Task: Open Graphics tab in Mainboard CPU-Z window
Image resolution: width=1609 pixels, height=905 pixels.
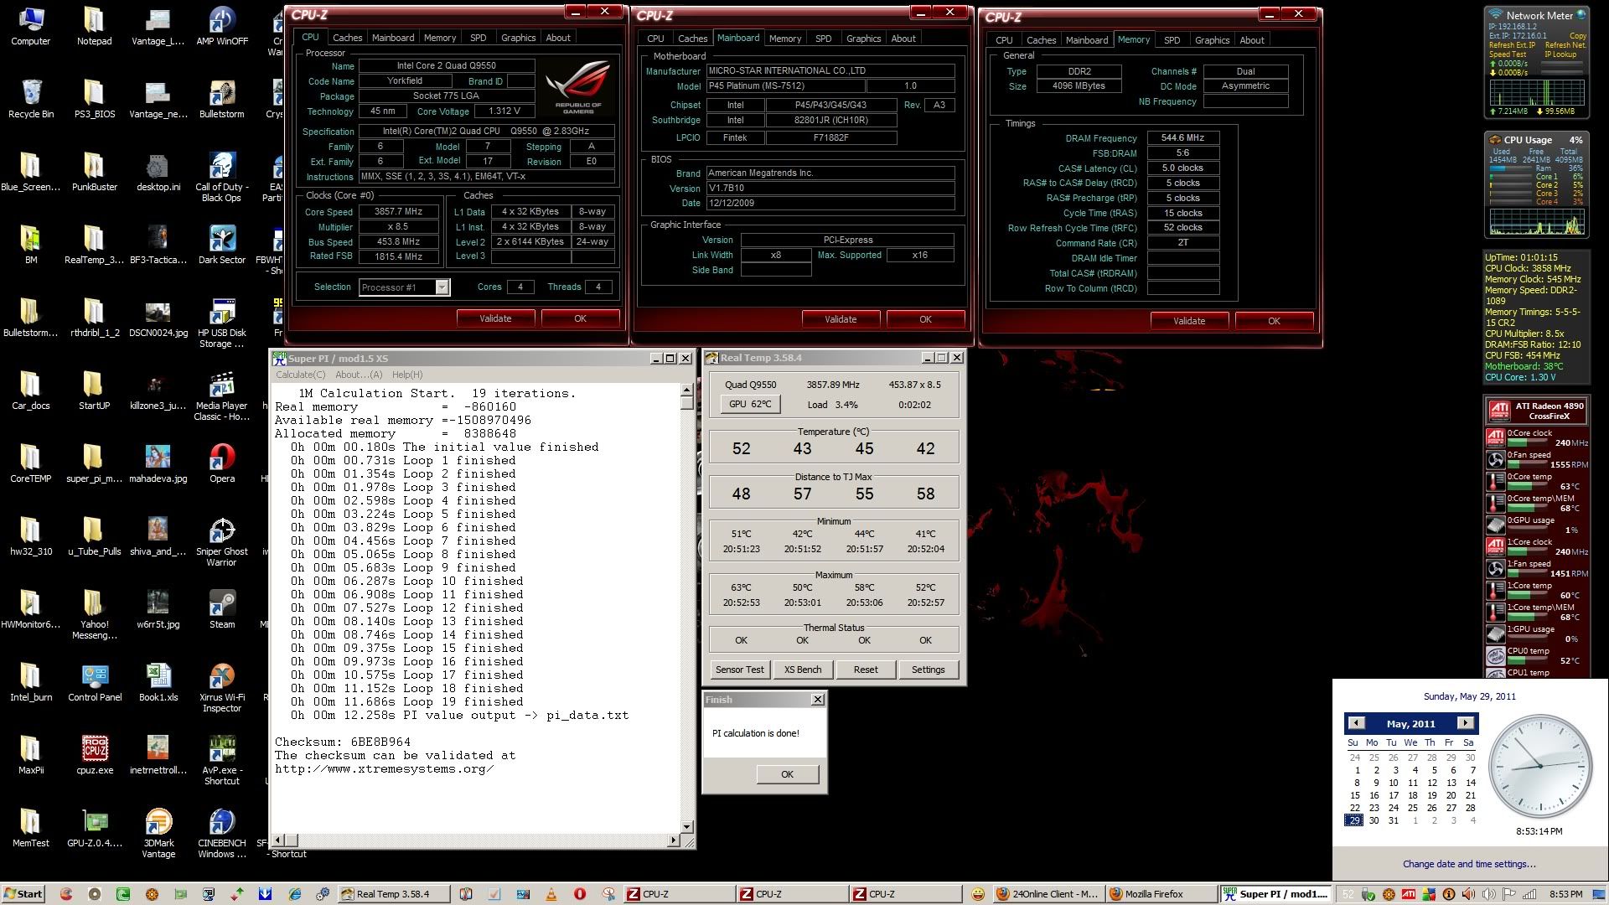Action: tap(863, 39)
